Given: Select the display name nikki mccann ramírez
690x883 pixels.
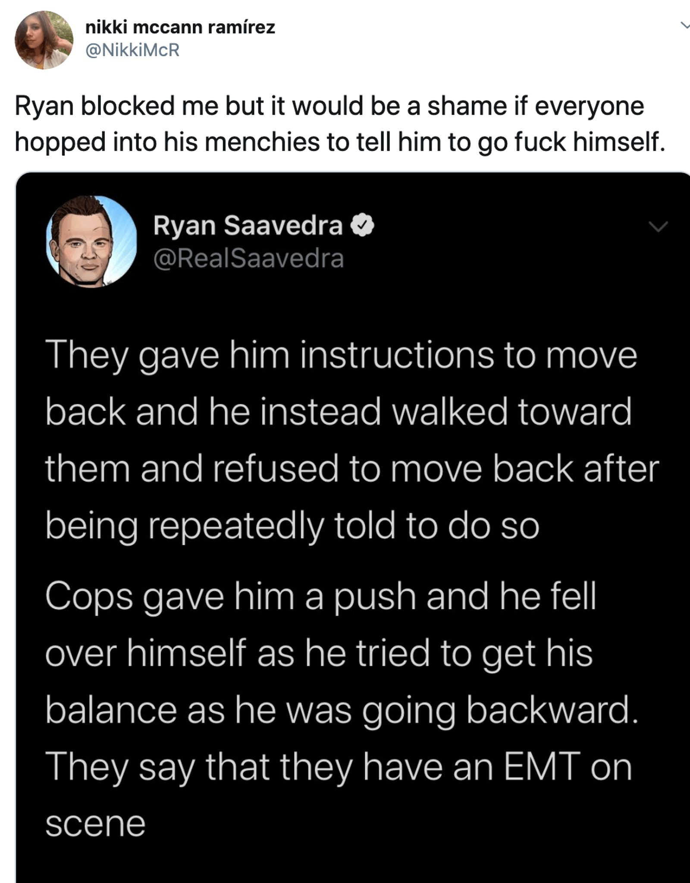Looking at the screenshot, I should [x=180, y=27].
